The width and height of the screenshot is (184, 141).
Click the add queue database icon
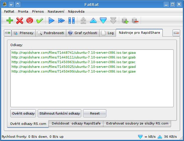(x=125, y=21)
